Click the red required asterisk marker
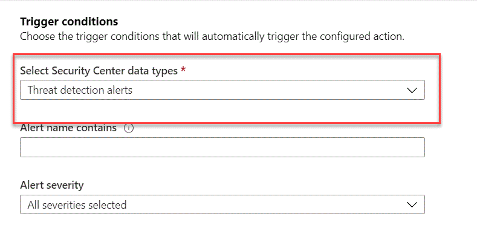Viewport: 477px width, 225px height. tap(183, 70)
